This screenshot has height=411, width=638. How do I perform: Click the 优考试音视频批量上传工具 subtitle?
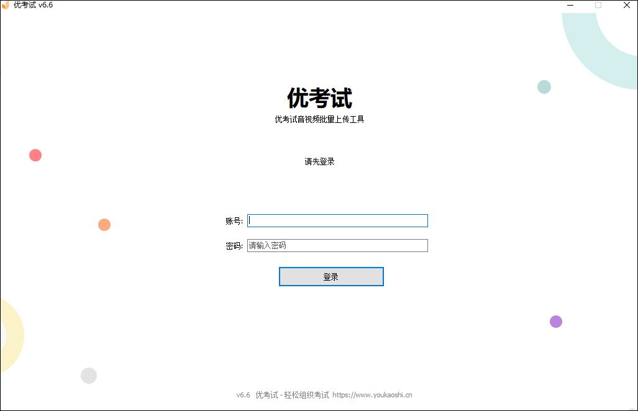click(319, 119)
